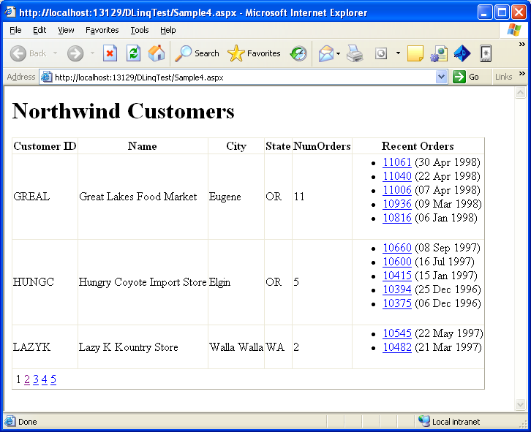Viewport: 531px width, 432px height.
Task: Expand the Back history dropdown arrow
Action: [55, 53]
